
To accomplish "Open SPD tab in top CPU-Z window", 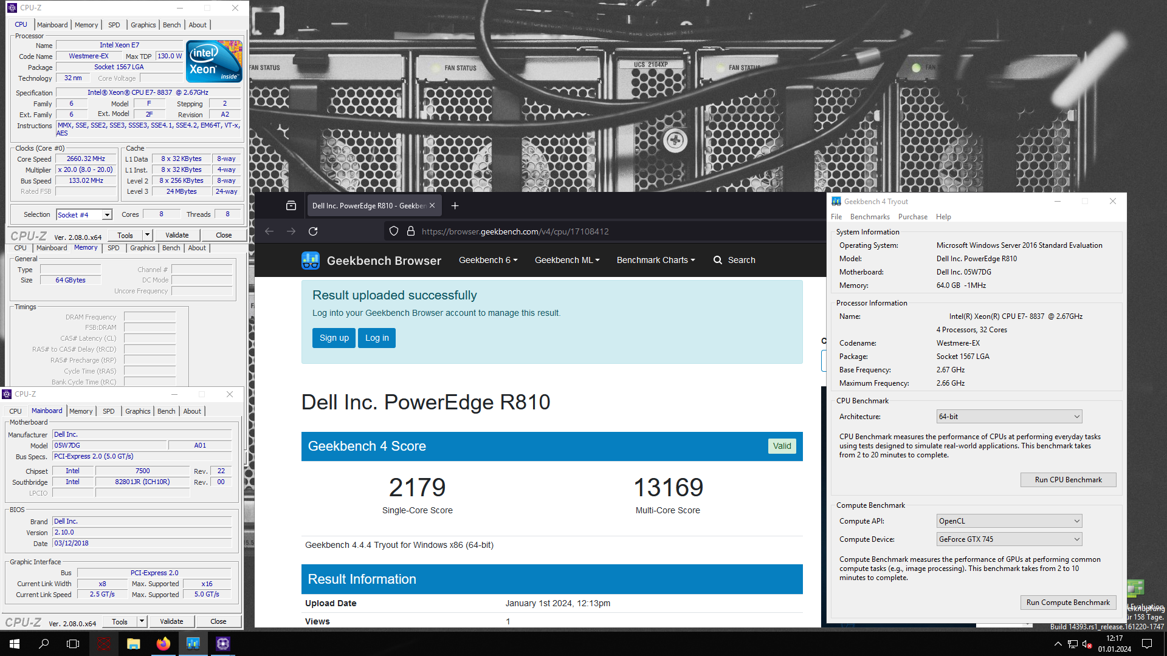I will click(x=114, y=25).
